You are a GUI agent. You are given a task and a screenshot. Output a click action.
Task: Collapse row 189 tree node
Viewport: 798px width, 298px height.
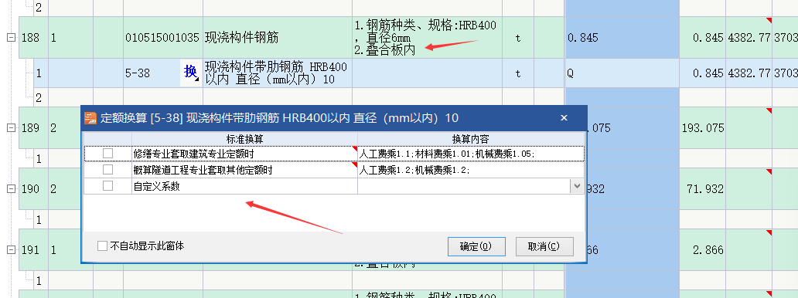tap(10, 128)
